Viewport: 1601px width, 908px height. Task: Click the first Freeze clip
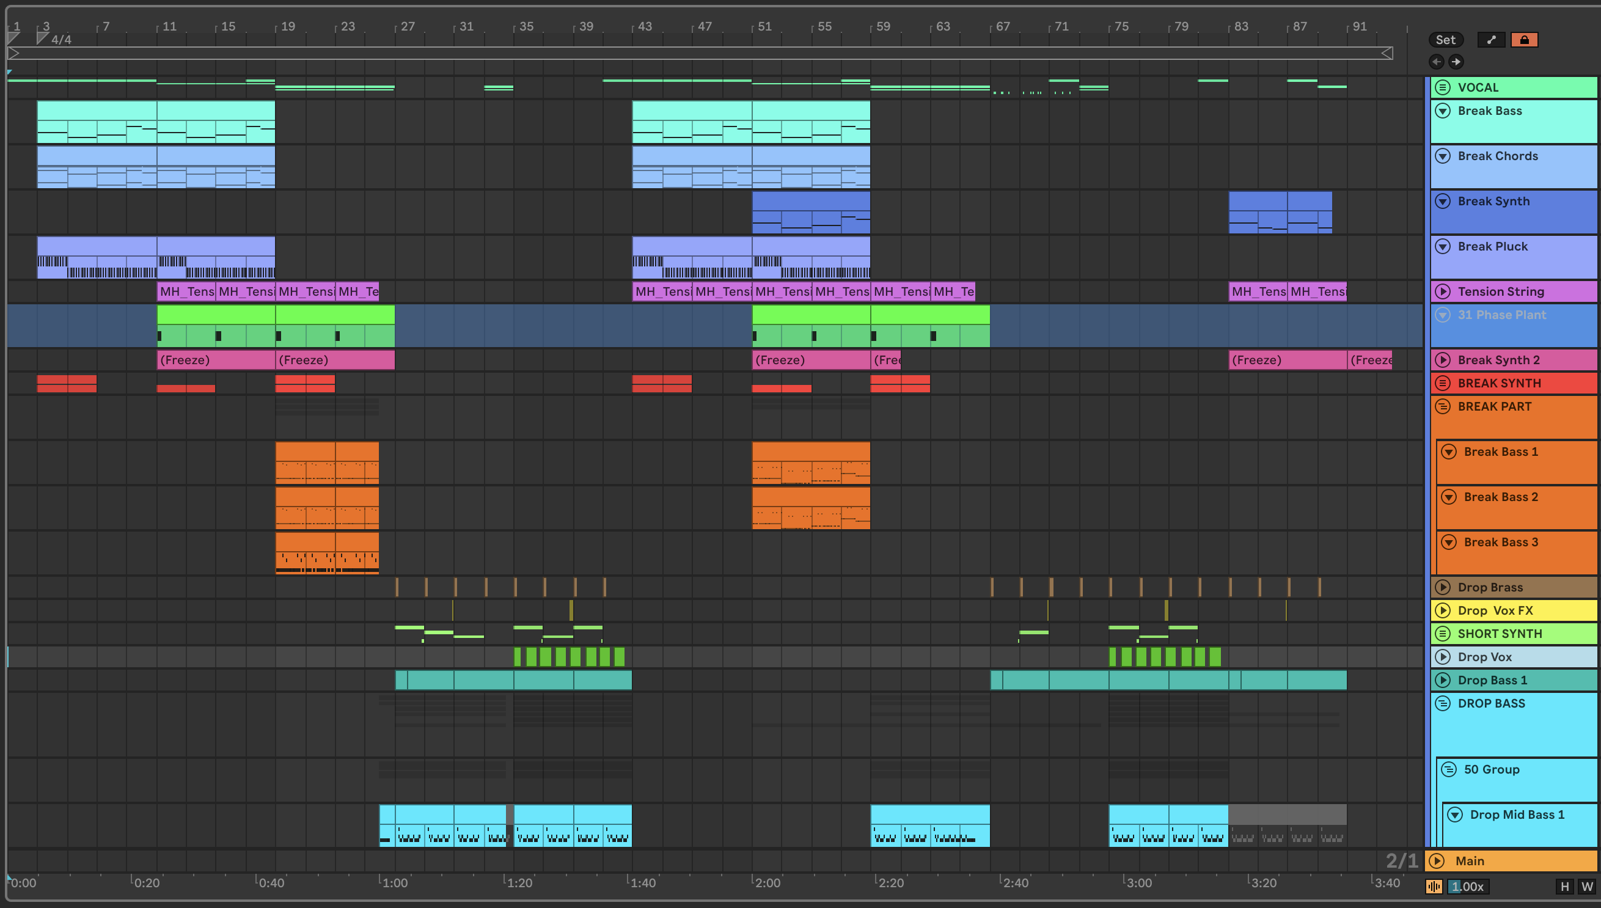point(215,360)
